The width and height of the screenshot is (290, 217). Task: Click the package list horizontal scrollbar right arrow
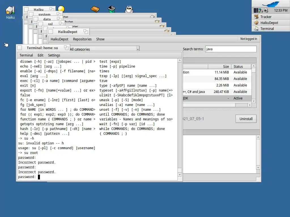coord(250,105)
